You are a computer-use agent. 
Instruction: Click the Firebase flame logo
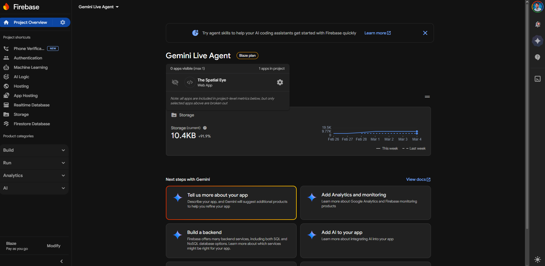[x=6, y=7]
